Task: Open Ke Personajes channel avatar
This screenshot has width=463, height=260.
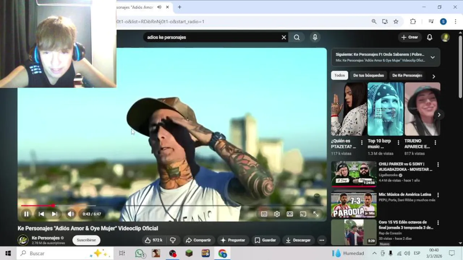Action: 23,240
